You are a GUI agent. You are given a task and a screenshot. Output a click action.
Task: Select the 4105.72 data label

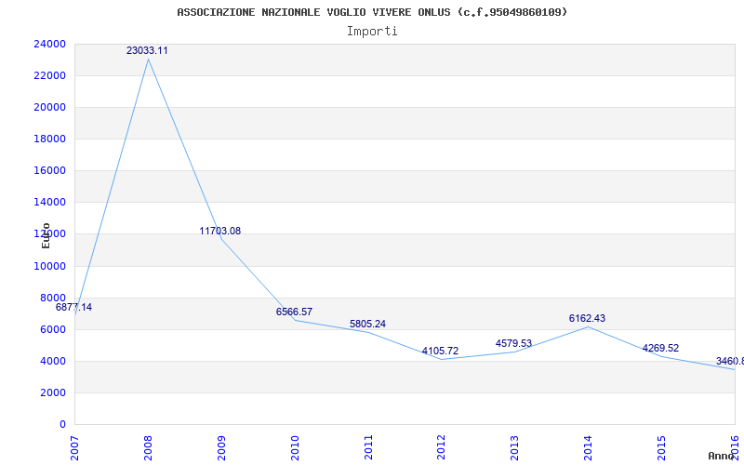click(x=440, y=352)
